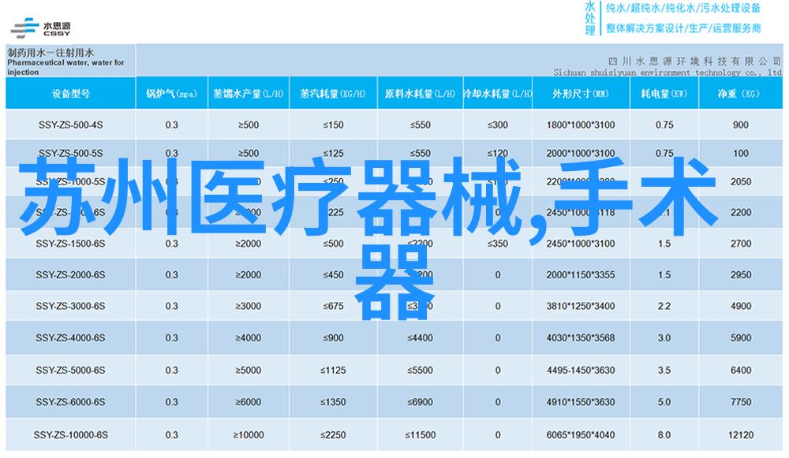789x458 pixels.
Task: Select the SSY-ZS-2000-6S model cell
Action: (70, 275)
